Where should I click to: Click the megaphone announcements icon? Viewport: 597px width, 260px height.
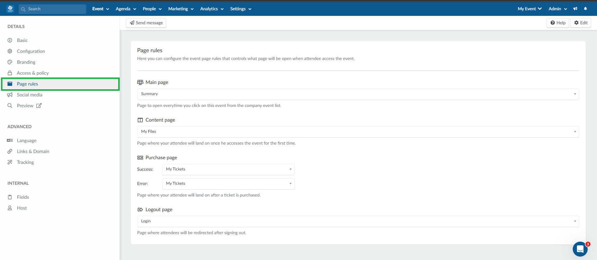[575, 9]
